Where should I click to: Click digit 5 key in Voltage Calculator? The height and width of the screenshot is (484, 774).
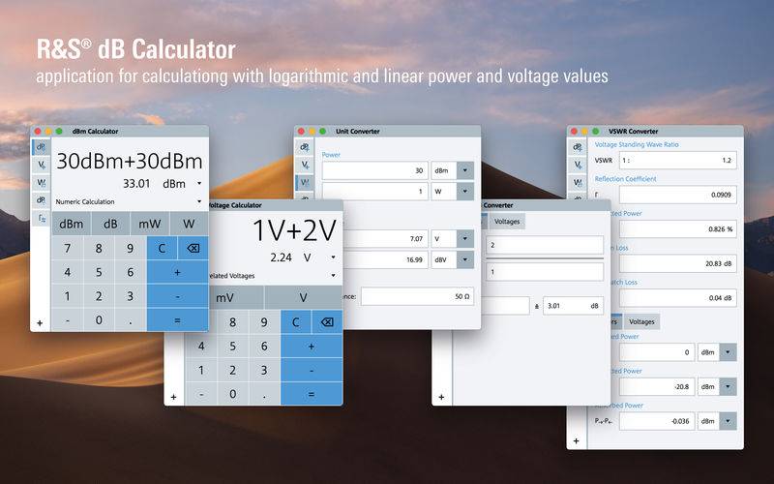232,346
